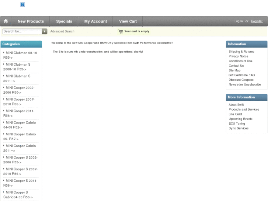Screen dimensions: 268x201
Task: Open the My Account menu item
Action: pyautogui.click(x=95, y=21)
